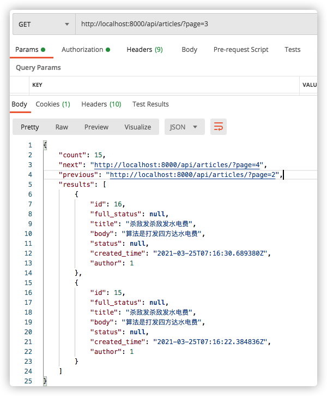Go to the Tests tab

pyautogui.click(x=292, y=49)
